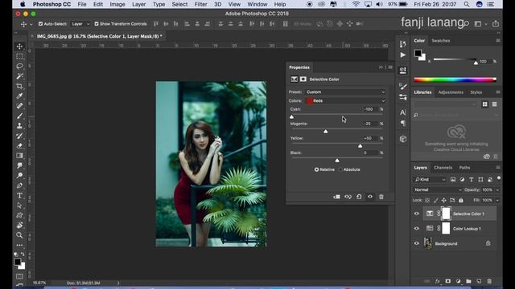Add layer mask button in Layers panel

pos(447,281)
